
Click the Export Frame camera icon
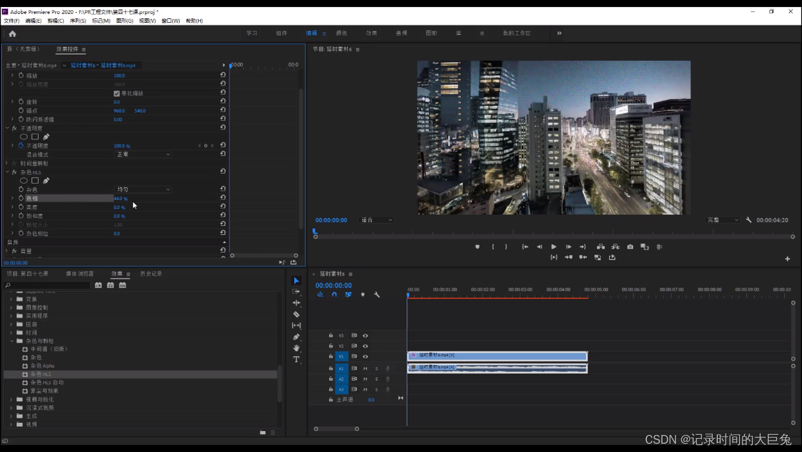click(x=630, y=247)
